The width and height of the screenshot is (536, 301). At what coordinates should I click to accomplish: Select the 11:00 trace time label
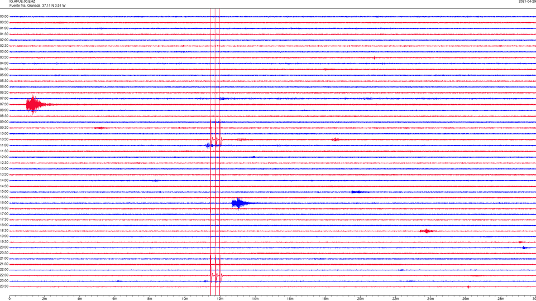4,145
